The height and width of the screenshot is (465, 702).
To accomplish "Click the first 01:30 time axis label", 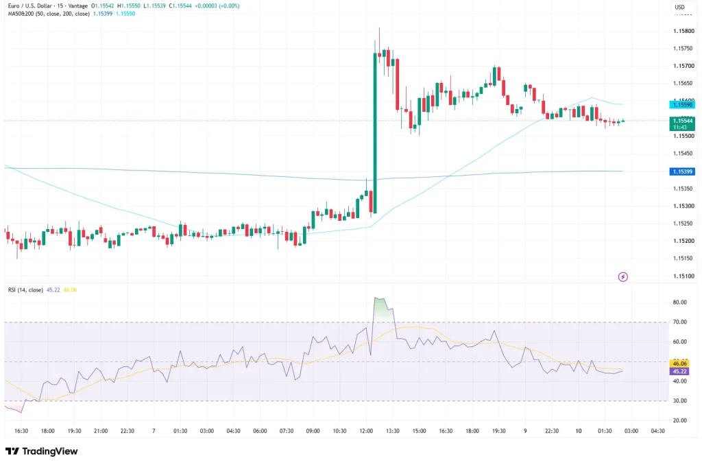I will (180, 431).
